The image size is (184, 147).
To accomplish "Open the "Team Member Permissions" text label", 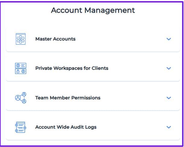I will [x=68, y=98].
